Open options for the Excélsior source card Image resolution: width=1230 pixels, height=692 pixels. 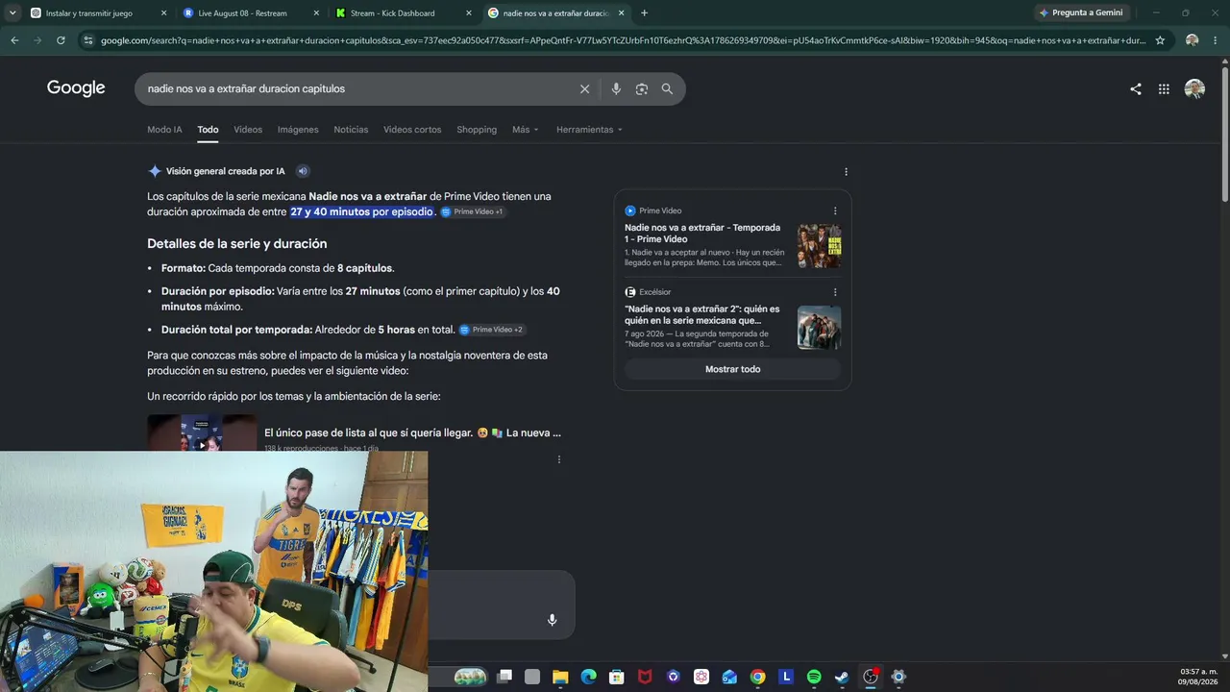(835, 292)
